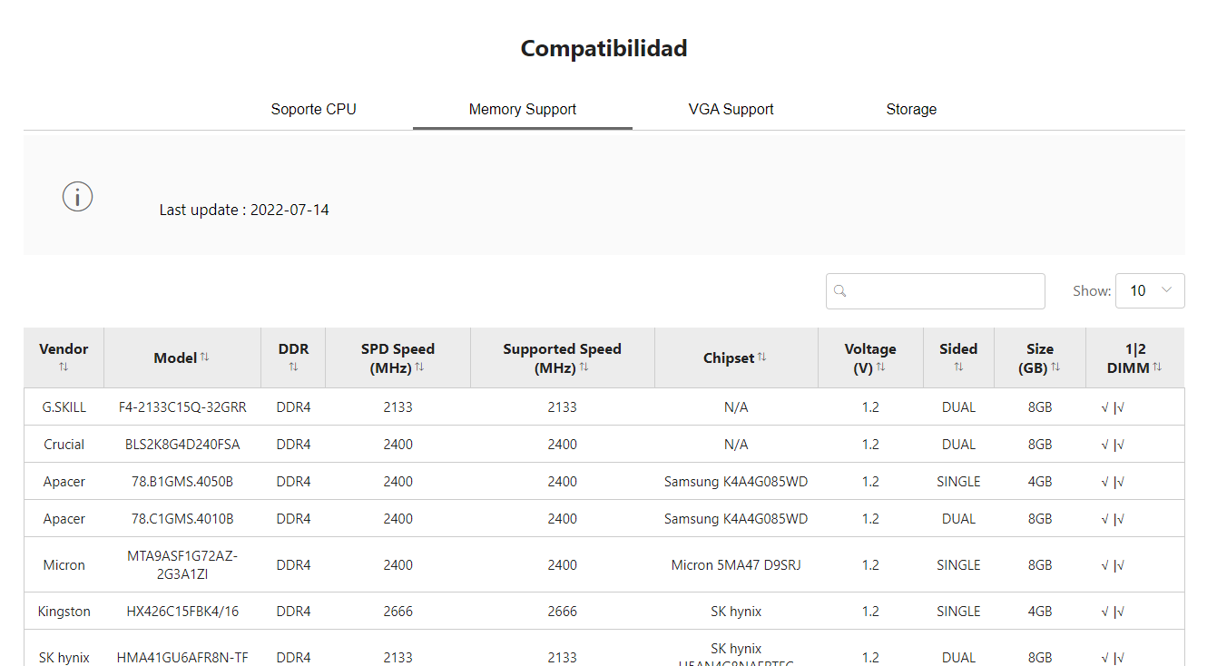The height and width of the screenshot is (666, 1217).
Task: Click the Chipset column header label
Action: click(729, 358)
